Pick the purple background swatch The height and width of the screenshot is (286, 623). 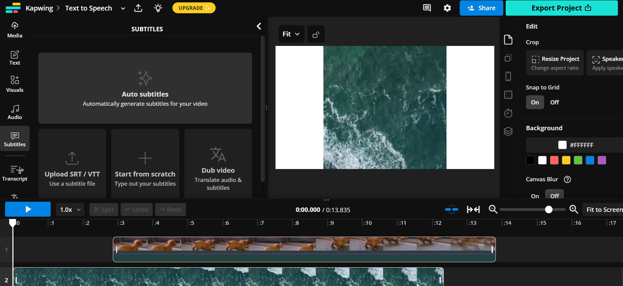602,160
